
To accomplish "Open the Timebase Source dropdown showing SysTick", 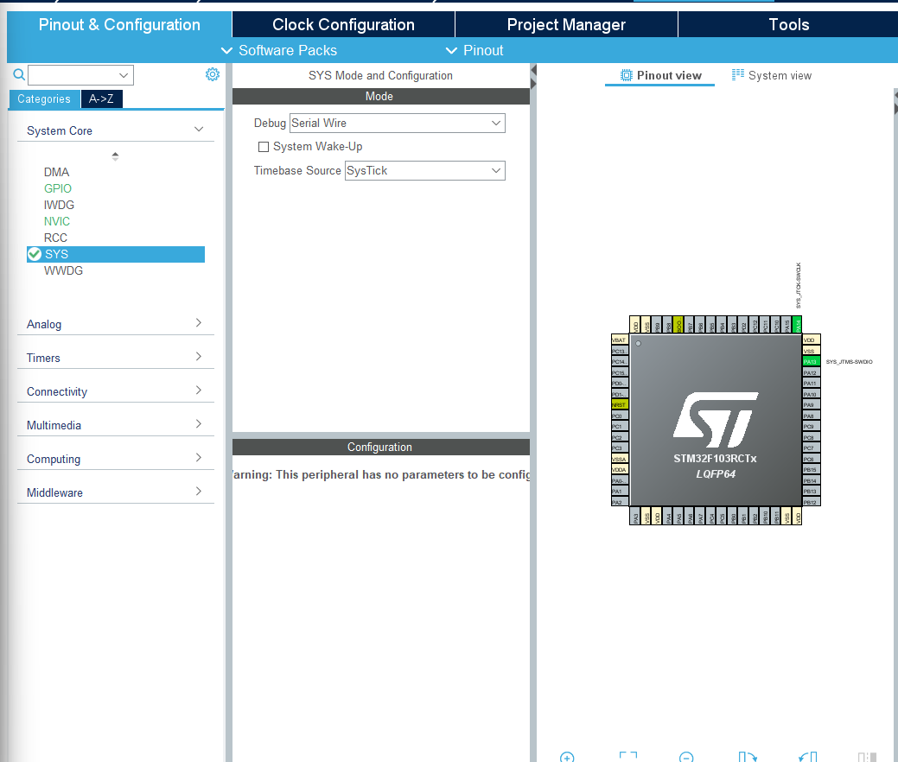I will coord(424,170).
